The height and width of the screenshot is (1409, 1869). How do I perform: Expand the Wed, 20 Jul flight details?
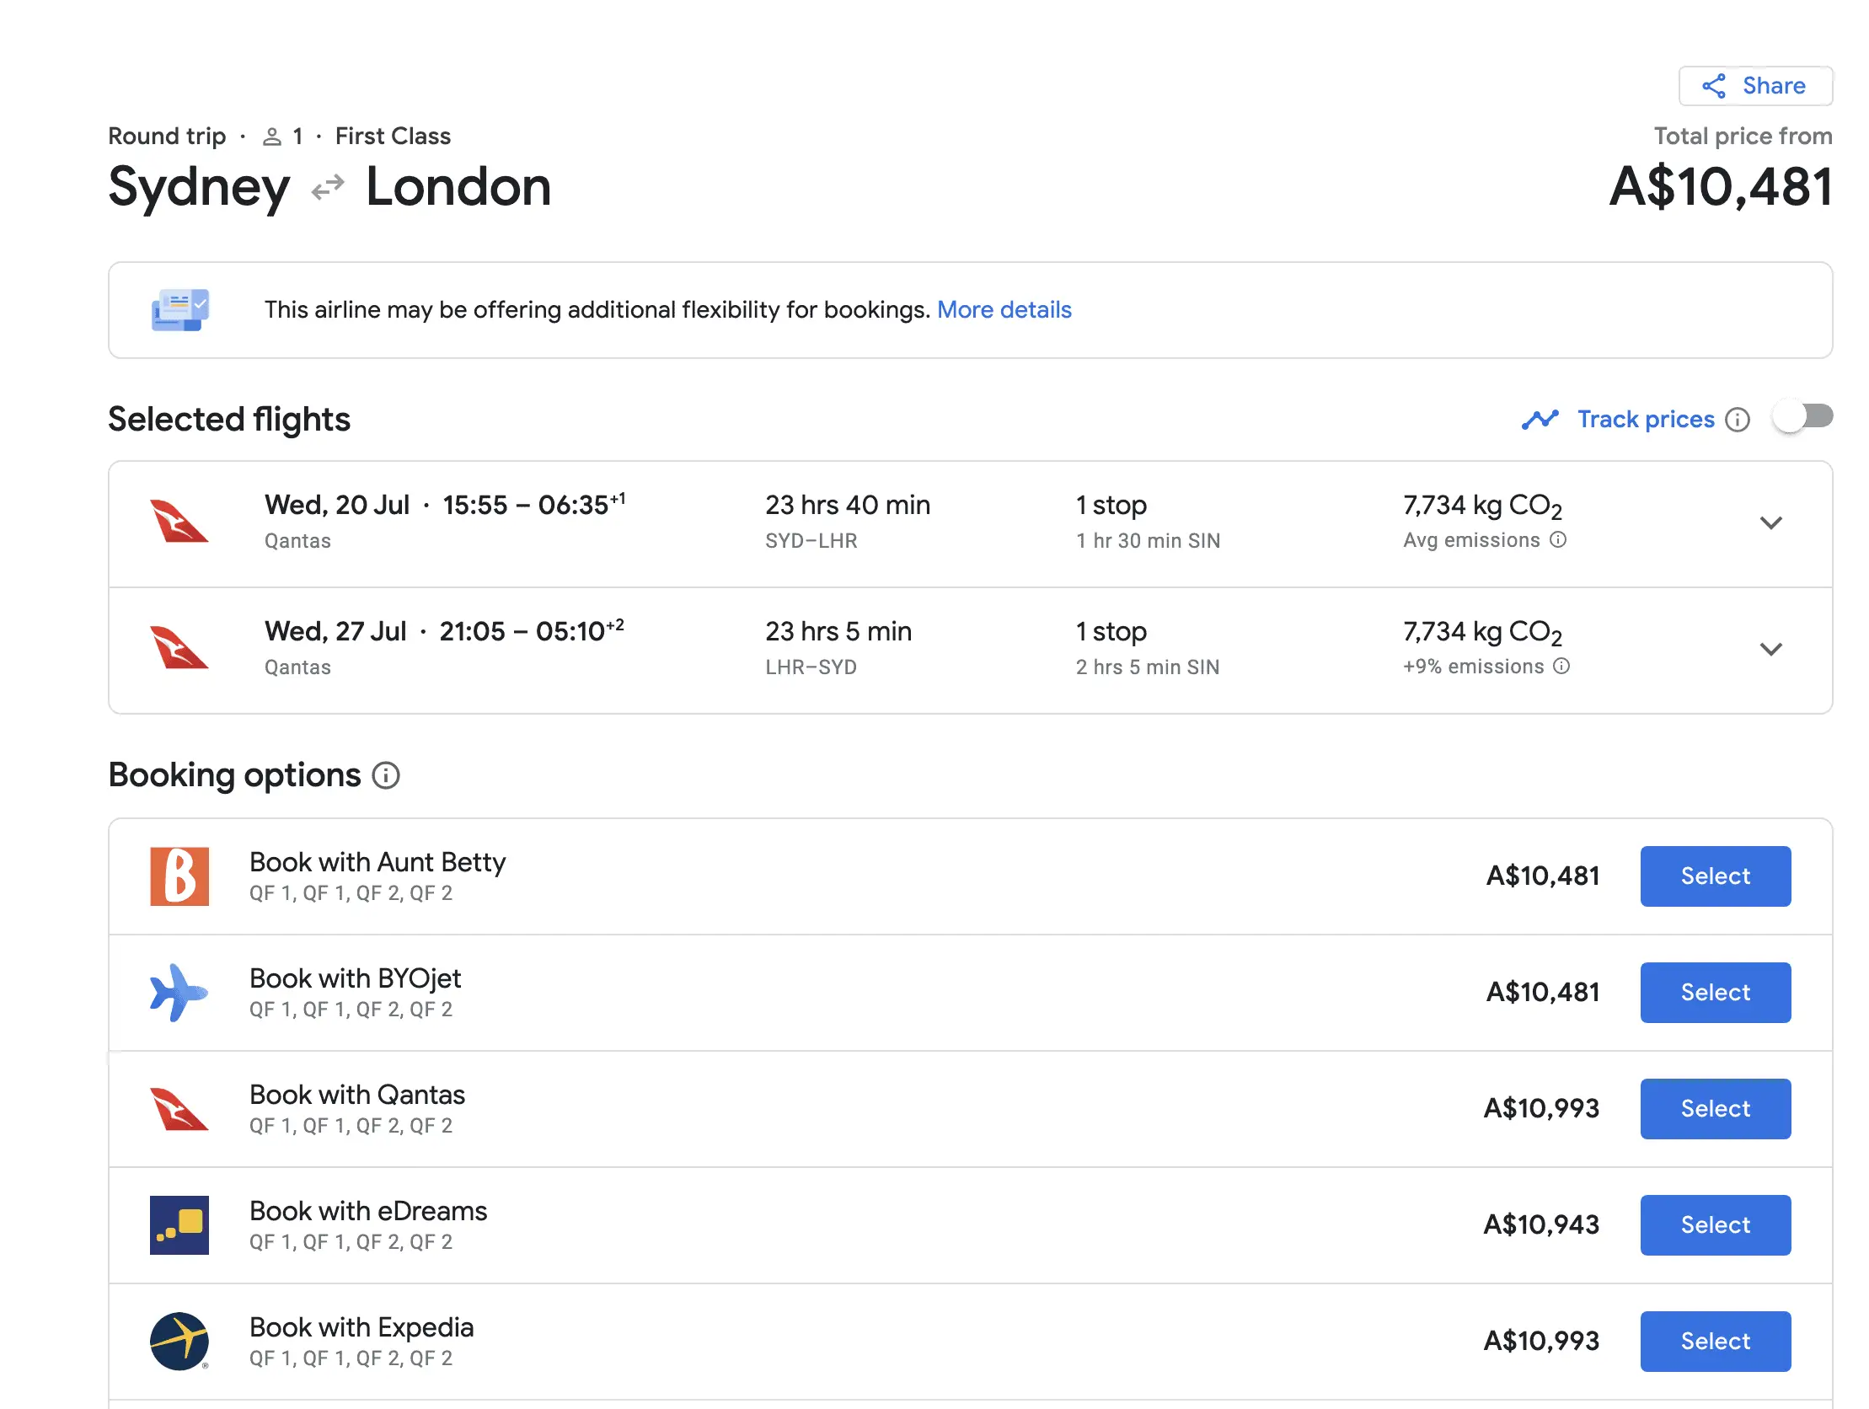point(1770,522)
